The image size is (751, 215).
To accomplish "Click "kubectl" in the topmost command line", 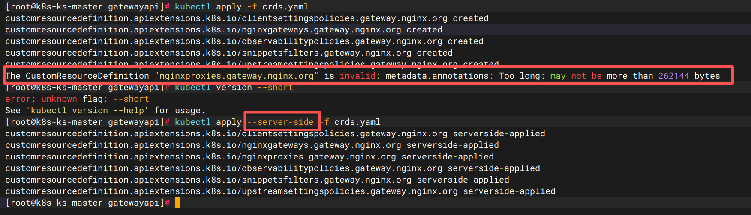I will (x=192, y=6).
